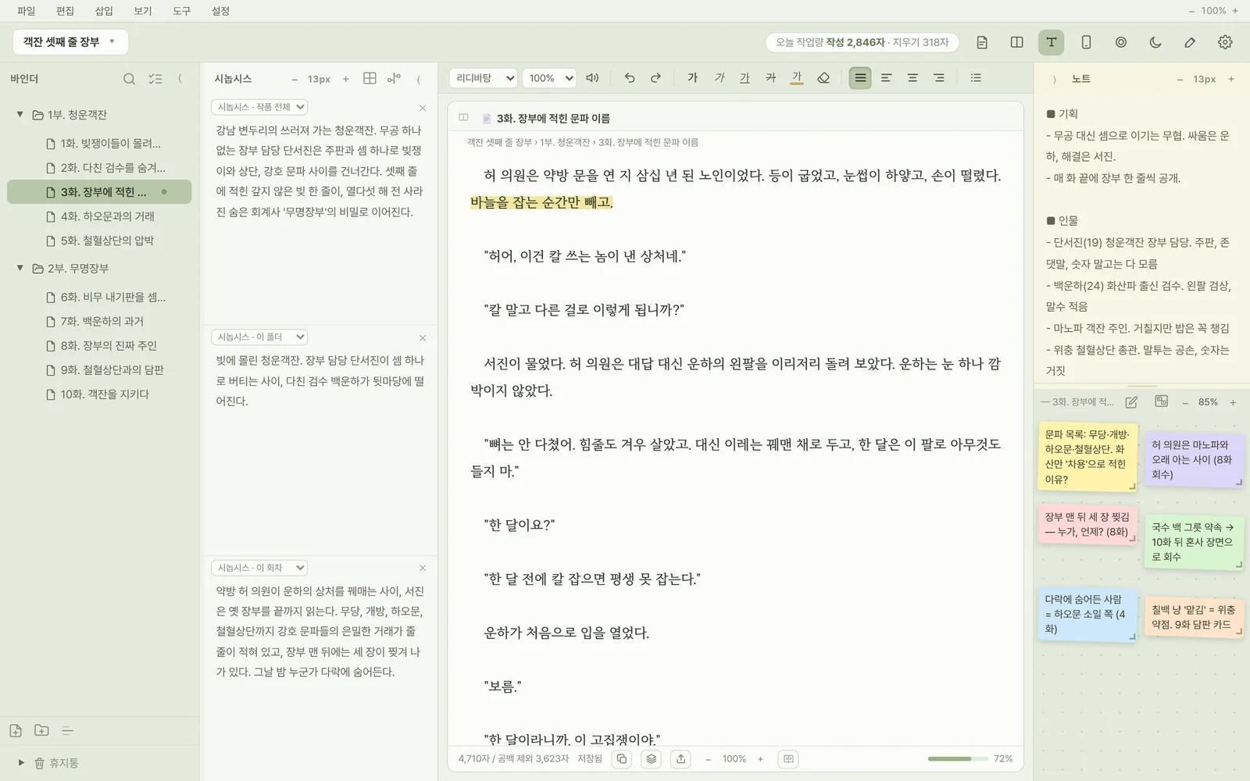
Task: Open the 삽입 menu
Action: point(104,11)
